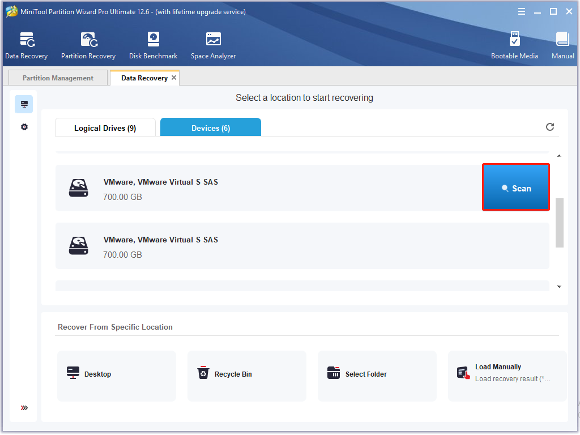Expand the sidebar with the double arrows
The height and width of the screenshot is (435, 580).
click(24, 408)
